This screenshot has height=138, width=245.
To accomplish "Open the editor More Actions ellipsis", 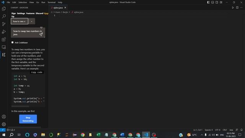I will 242,8.
